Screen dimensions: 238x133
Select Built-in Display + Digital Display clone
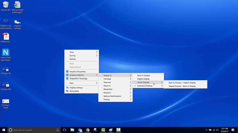(186, 83)
